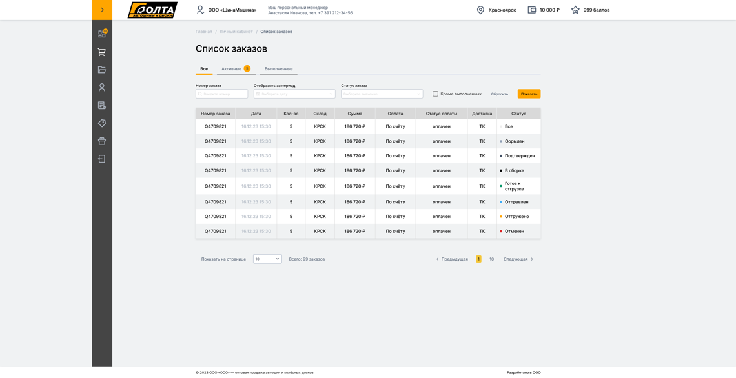Click status Все in the first row
Image resolution: width=736 pixels, height=378 pixels.
click(x=509, y=126)
